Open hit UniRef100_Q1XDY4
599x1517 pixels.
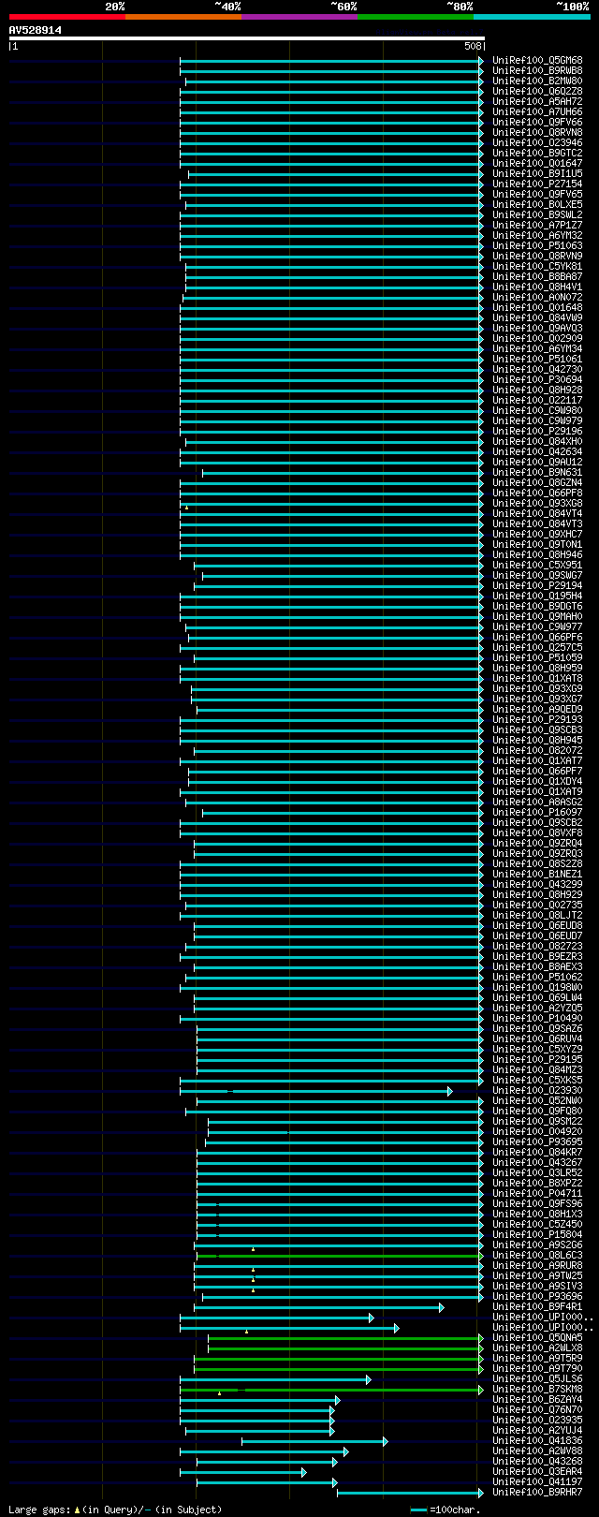tap(537, 782)
